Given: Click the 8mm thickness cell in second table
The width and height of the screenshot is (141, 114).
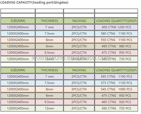Looking at the screenshot, I should pos(49,89).
